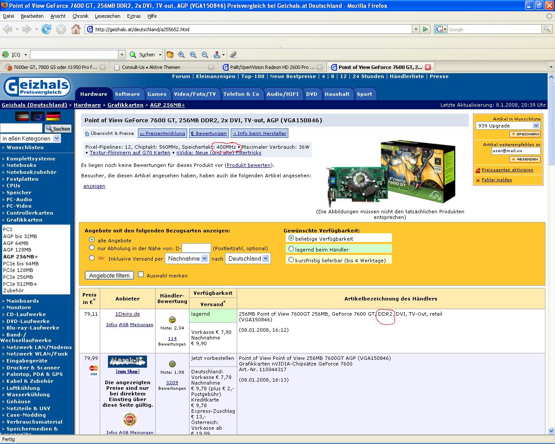Image resolution: width=555 pixels, height=444 pixels.
Task: Select the German flag in the sidebar
Action: coord(53,116)
